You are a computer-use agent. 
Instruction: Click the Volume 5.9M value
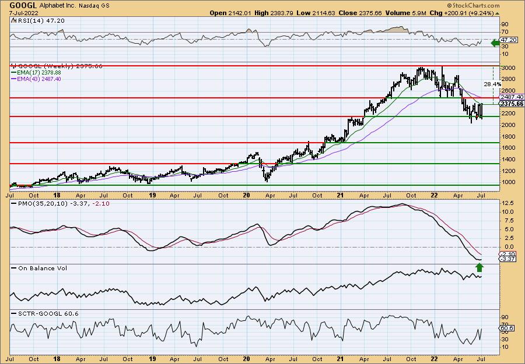click(x=406, y=13)
